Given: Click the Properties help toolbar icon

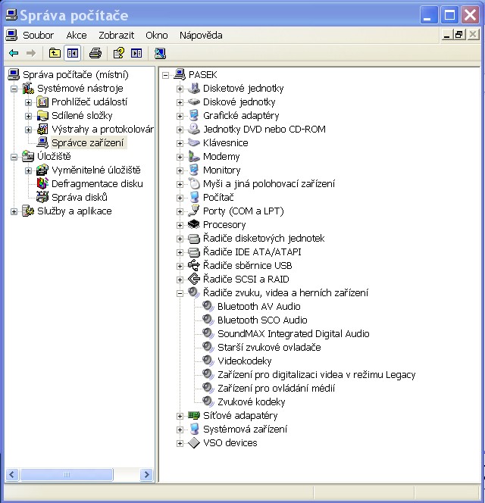Looking at the screenshot, I should 118,53.
